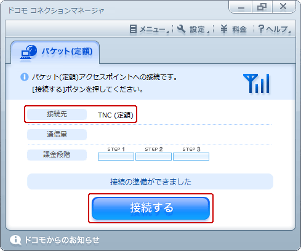Click the computer globe packet icon
This screenshot has height=251, width=301.
point(28,52)
